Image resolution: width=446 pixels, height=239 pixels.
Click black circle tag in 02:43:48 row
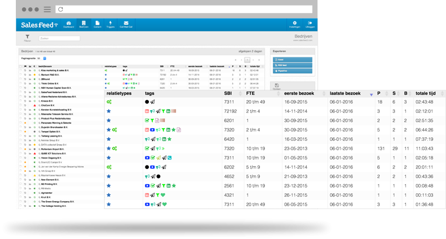[x=147, y=102]
